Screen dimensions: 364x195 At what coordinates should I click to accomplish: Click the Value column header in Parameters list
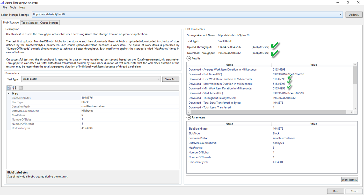[313, 124]
